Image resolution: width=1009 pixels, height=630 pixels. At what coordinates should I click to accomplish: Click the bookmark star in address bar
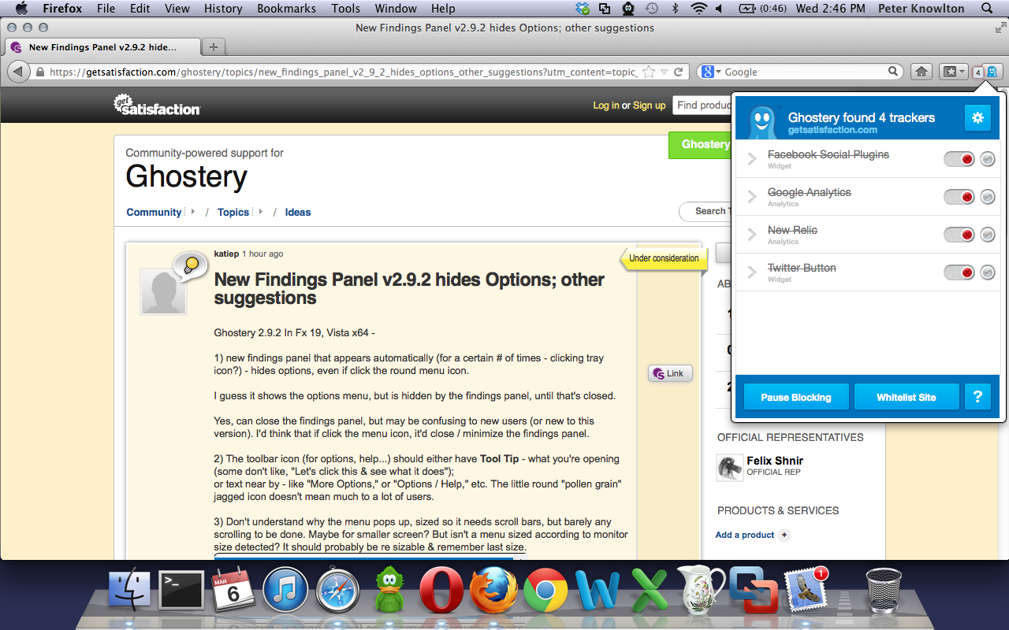click(x=649, y=72)
